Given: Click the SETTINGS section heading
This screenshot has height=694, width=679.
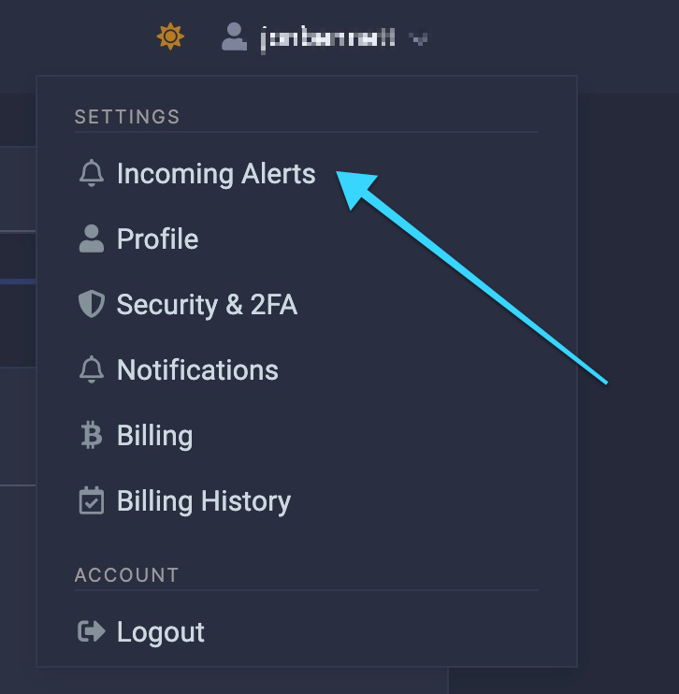Looking at the screenshot, I should click(127, 117).
